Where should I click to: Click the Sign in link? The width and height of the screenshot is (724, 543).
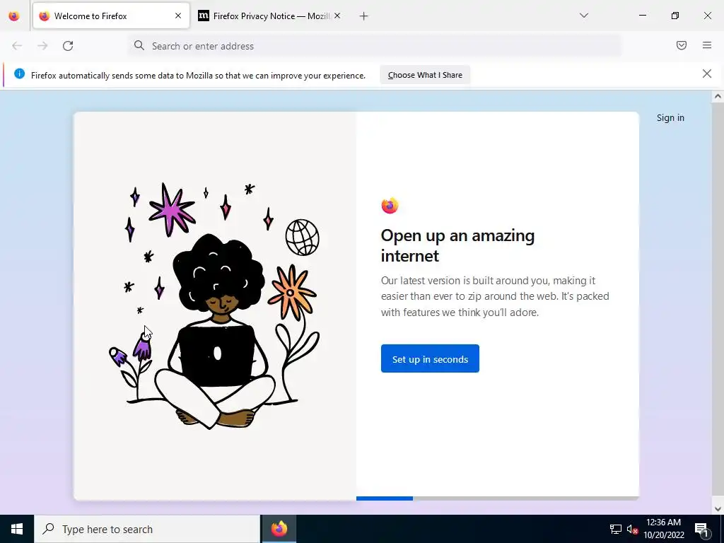[670, 118]
